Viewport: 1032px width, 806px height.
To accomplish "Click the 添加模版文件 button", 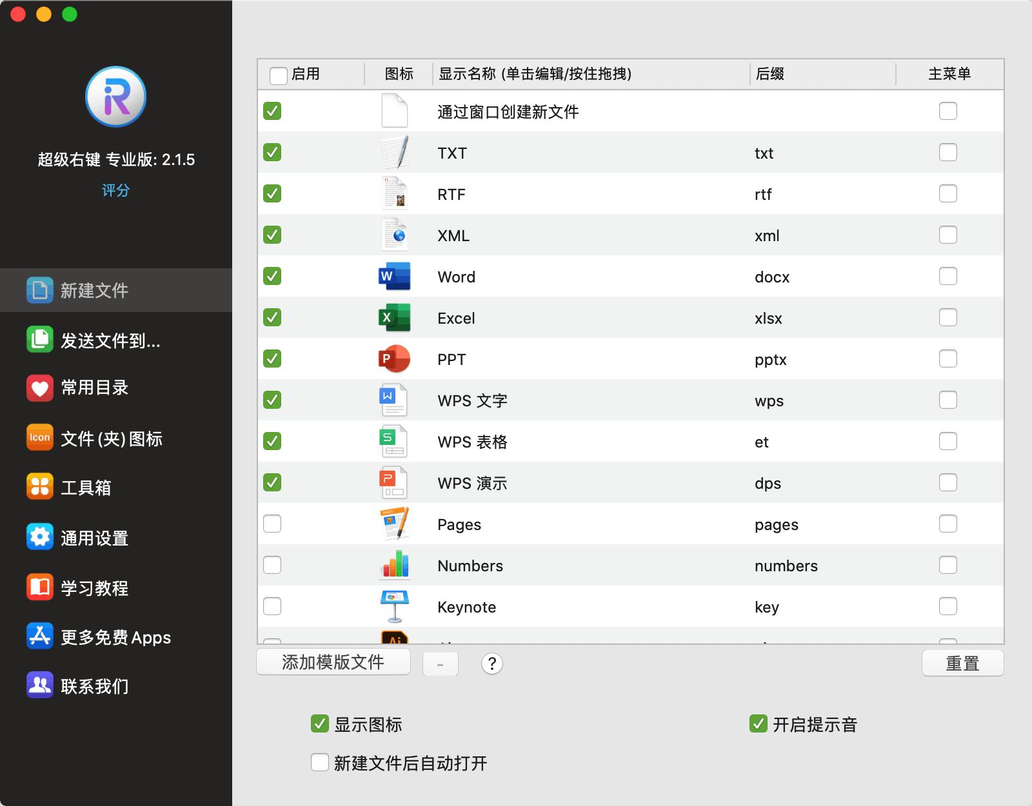I will [x=333, y=662].
